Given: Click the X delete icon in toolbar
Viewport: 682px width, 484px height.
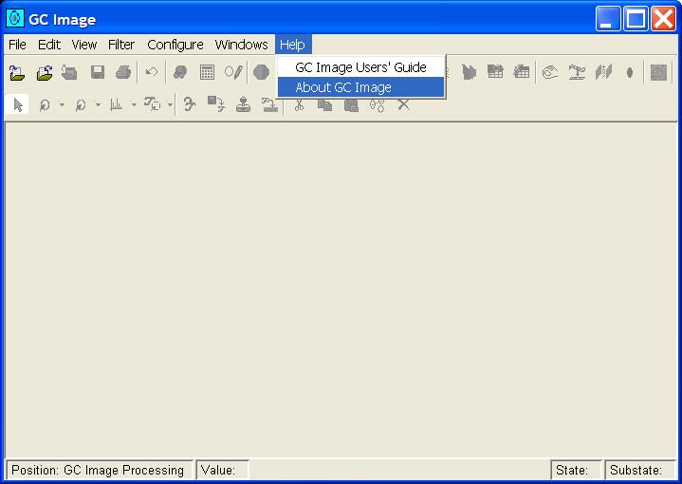Looking at the screenshot, I should click(404, 105).
